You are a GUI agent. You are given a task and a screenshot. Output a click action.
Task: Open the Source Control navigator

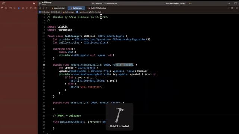[6, 8]
